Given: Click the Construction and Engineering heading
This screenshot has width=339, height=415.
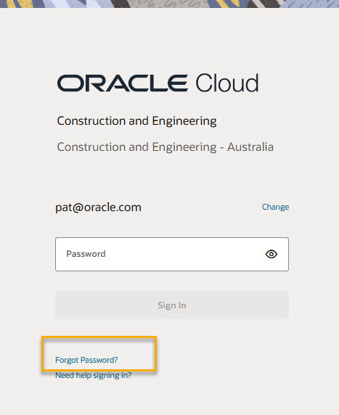Looking at the screenshot, I should coord(137,121).
